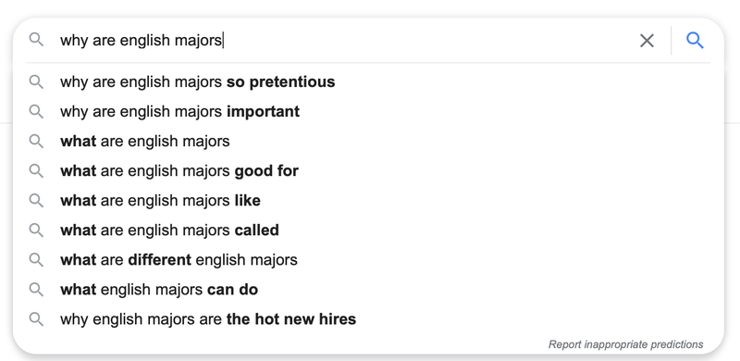Click magnifier icon beside "so pretentious" suggestion
This screenshot has height=361, width=740.
(x=36, y=81)
